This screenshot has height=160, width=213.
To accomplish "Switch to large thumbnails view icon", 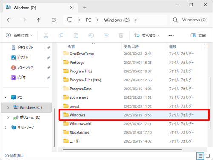I will click(208, 156).
